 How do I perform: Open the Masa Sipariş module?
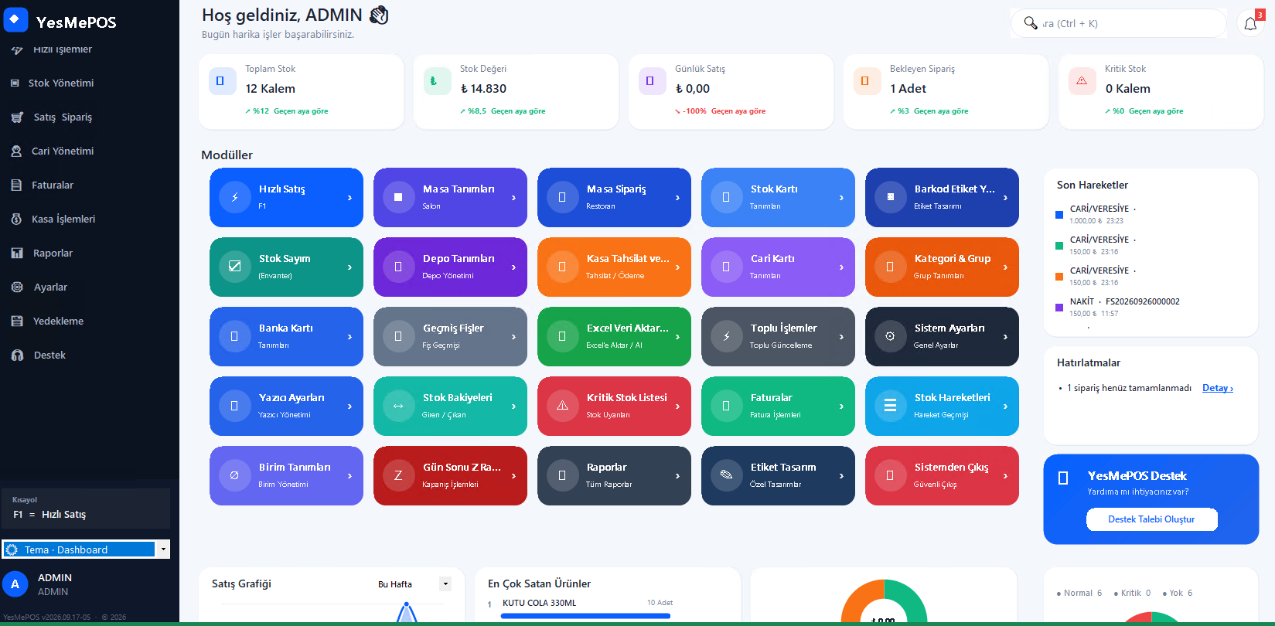(614, 198)
